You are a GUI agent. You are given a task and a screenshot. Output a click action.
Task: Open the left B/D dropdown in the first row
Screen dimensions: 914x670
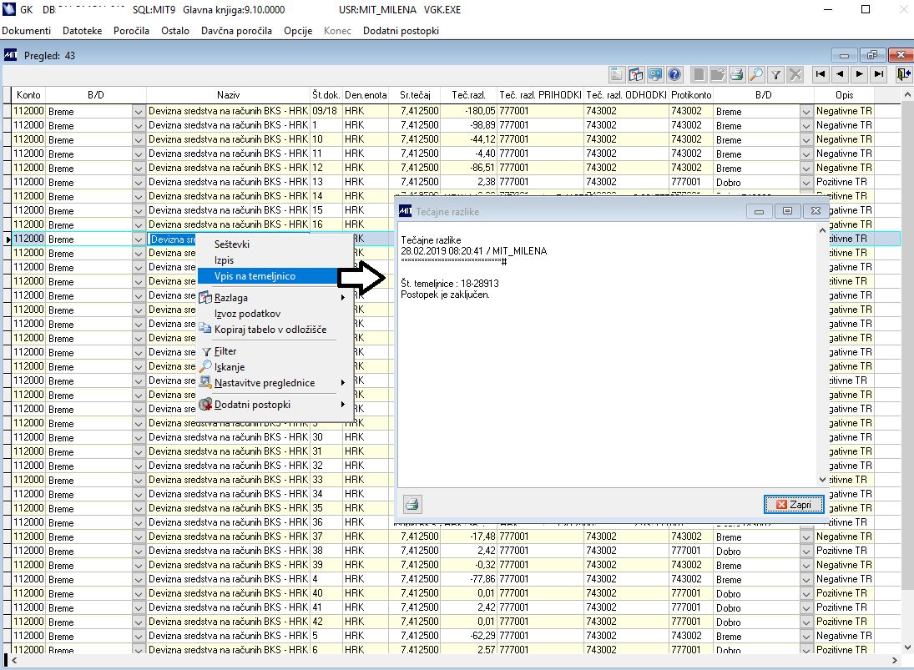138,111
